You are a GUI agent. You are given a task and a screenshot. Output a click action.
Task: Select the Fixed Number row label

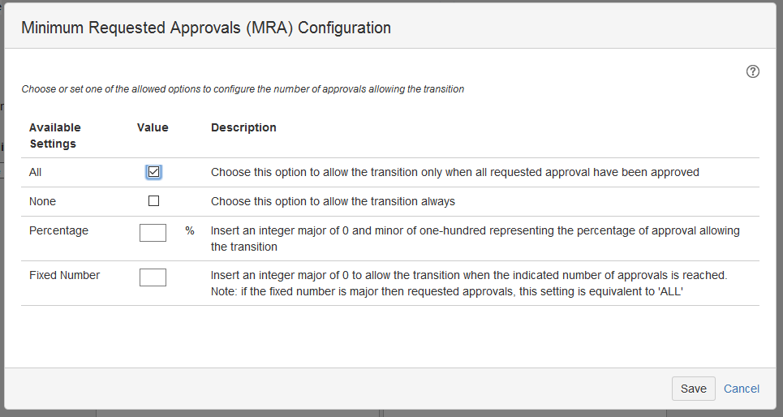pos(64,275)
